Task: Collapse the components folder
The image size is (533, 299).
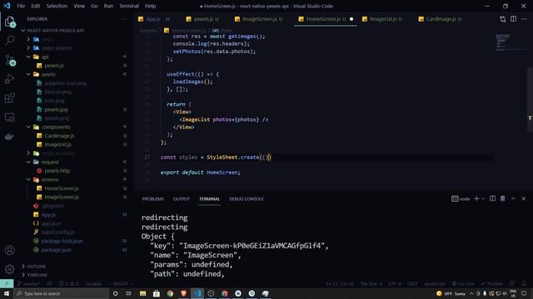Action: 28,127
